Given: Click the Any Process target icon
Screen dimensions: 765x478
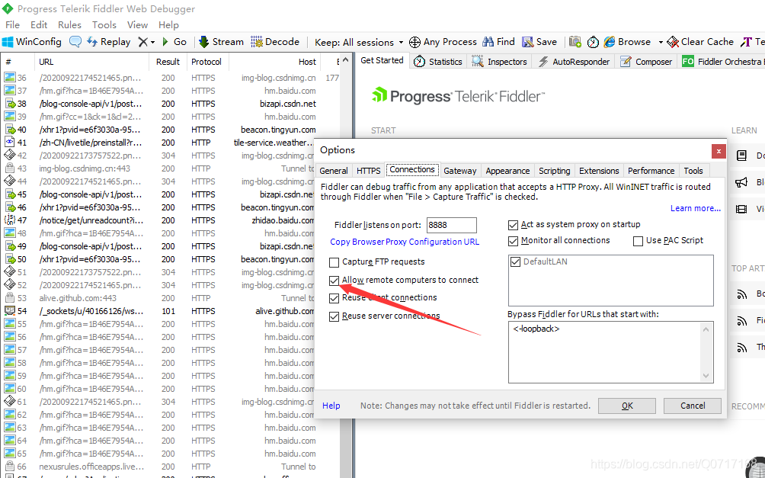Looking at the screenshot, I should click(x=415, y=43).
